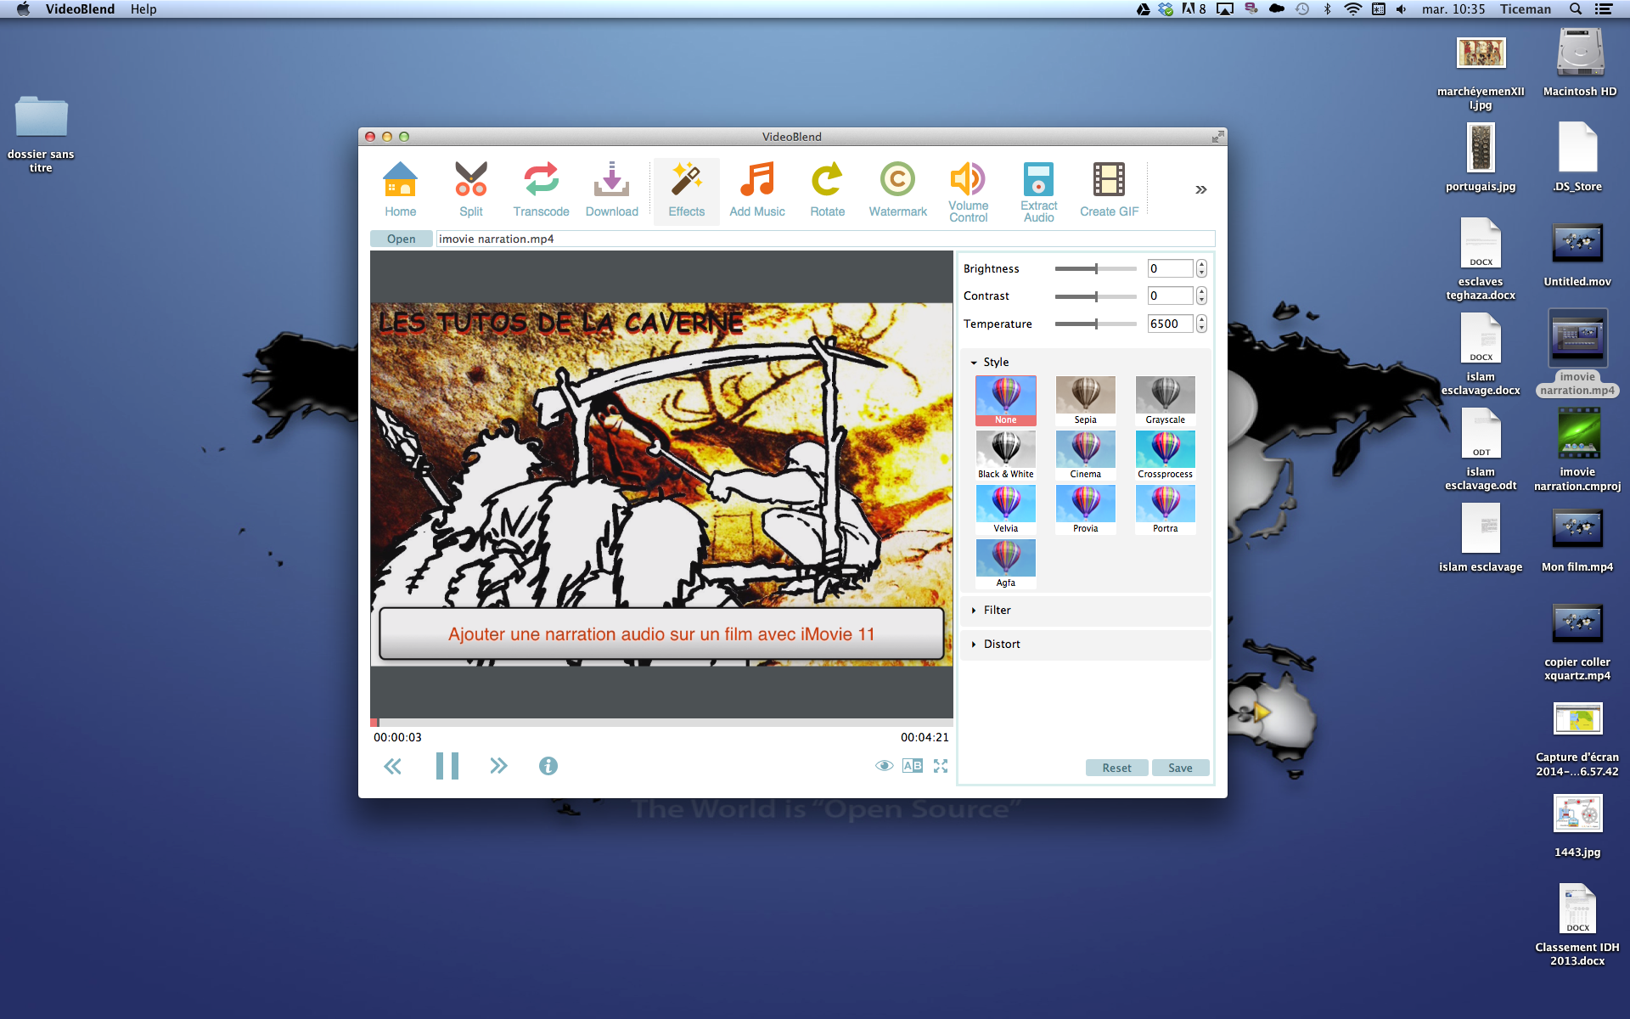The width and height of the screenshot is (1630, 1019).
Task: Apply the Crossprocess style
Action: click(x=1165, y=455)
